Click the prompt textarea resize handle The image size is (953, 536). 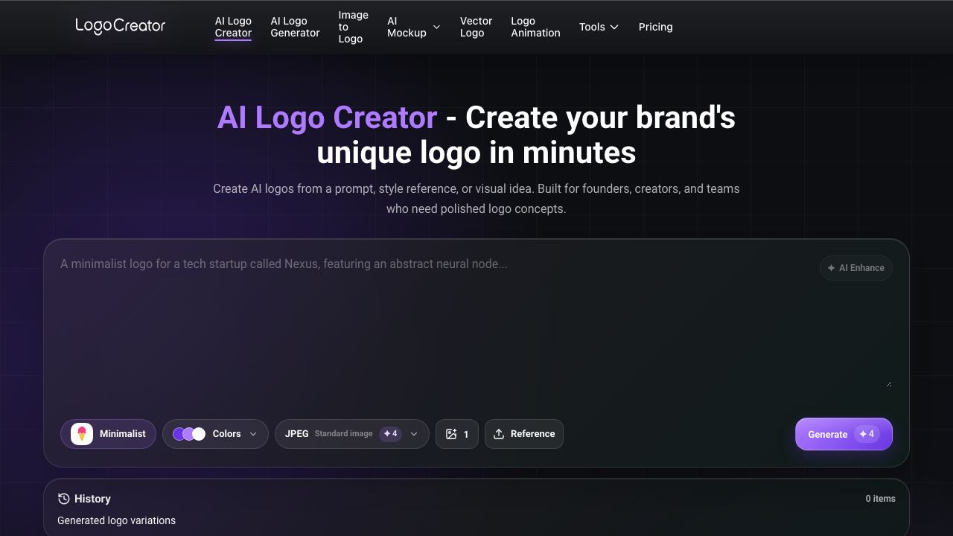pos(888,383)
